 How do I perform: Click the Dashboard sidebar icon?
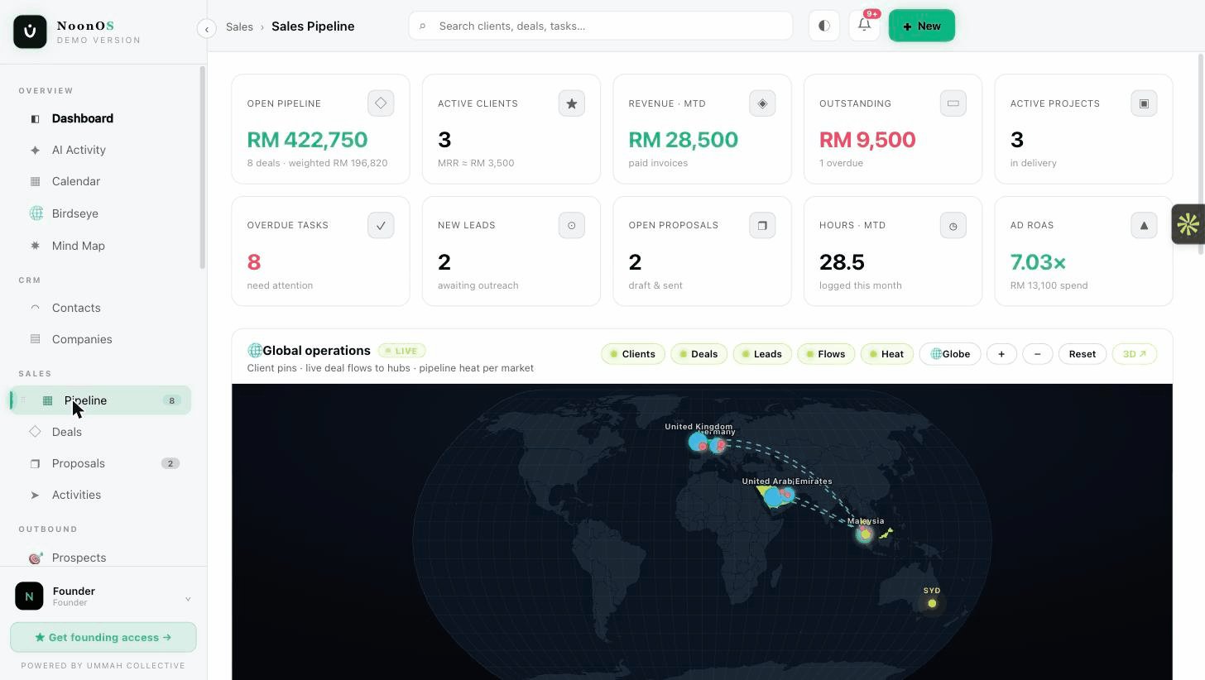(35, 119)
